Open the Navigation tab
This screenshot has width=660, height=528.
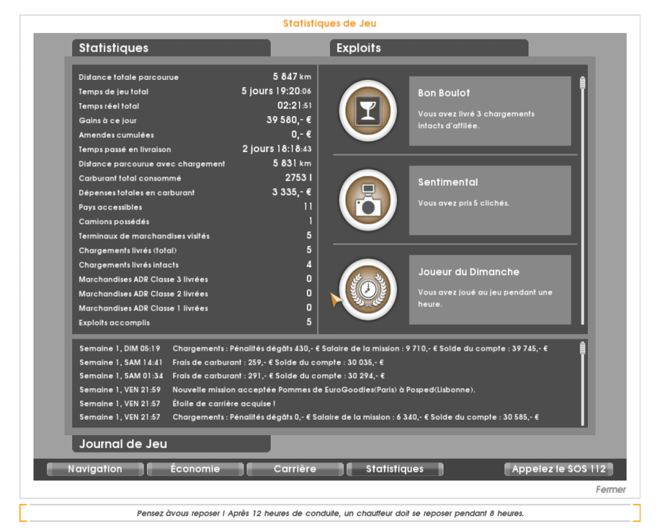click(x=95, y=469)
